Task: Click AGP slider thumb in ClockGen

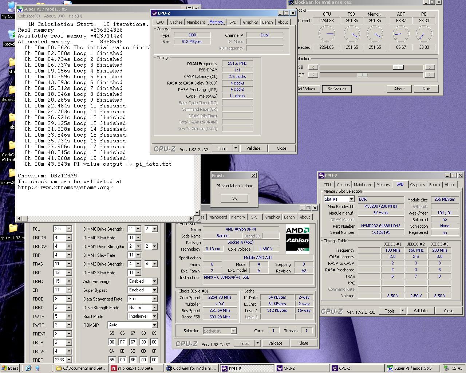Action: [362, 75]
